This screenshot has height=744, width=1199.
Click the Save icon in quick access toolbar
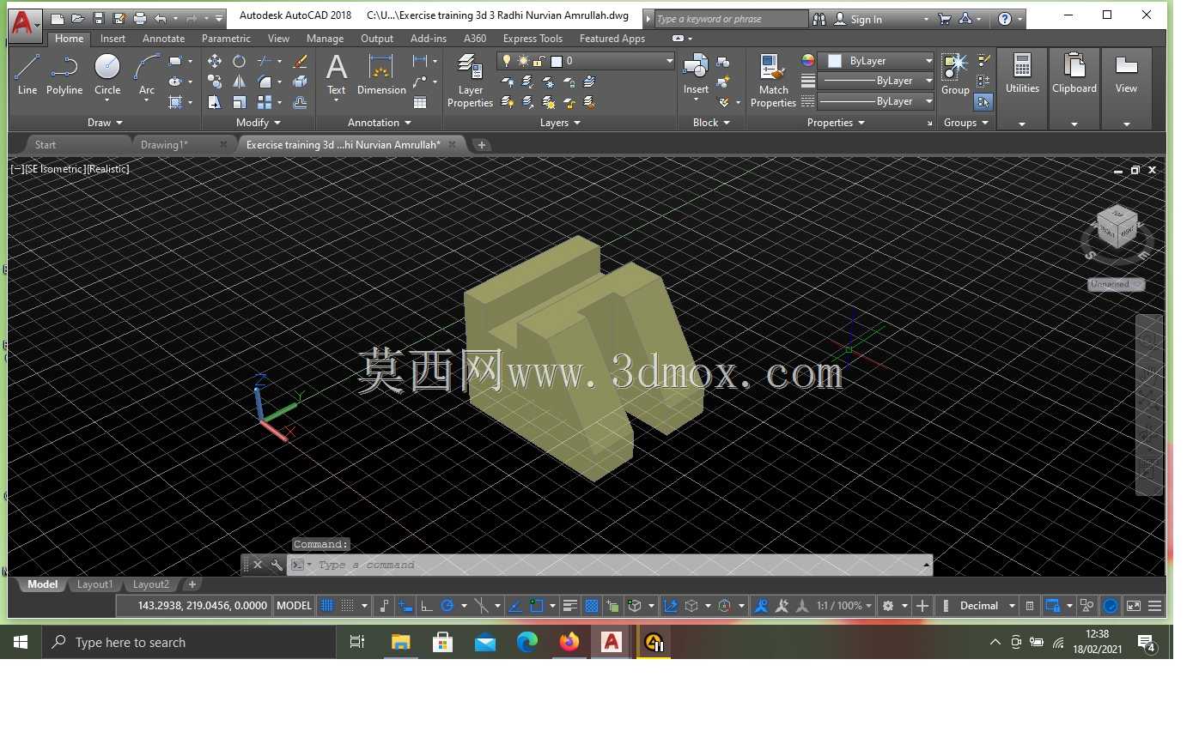(99, 18)
